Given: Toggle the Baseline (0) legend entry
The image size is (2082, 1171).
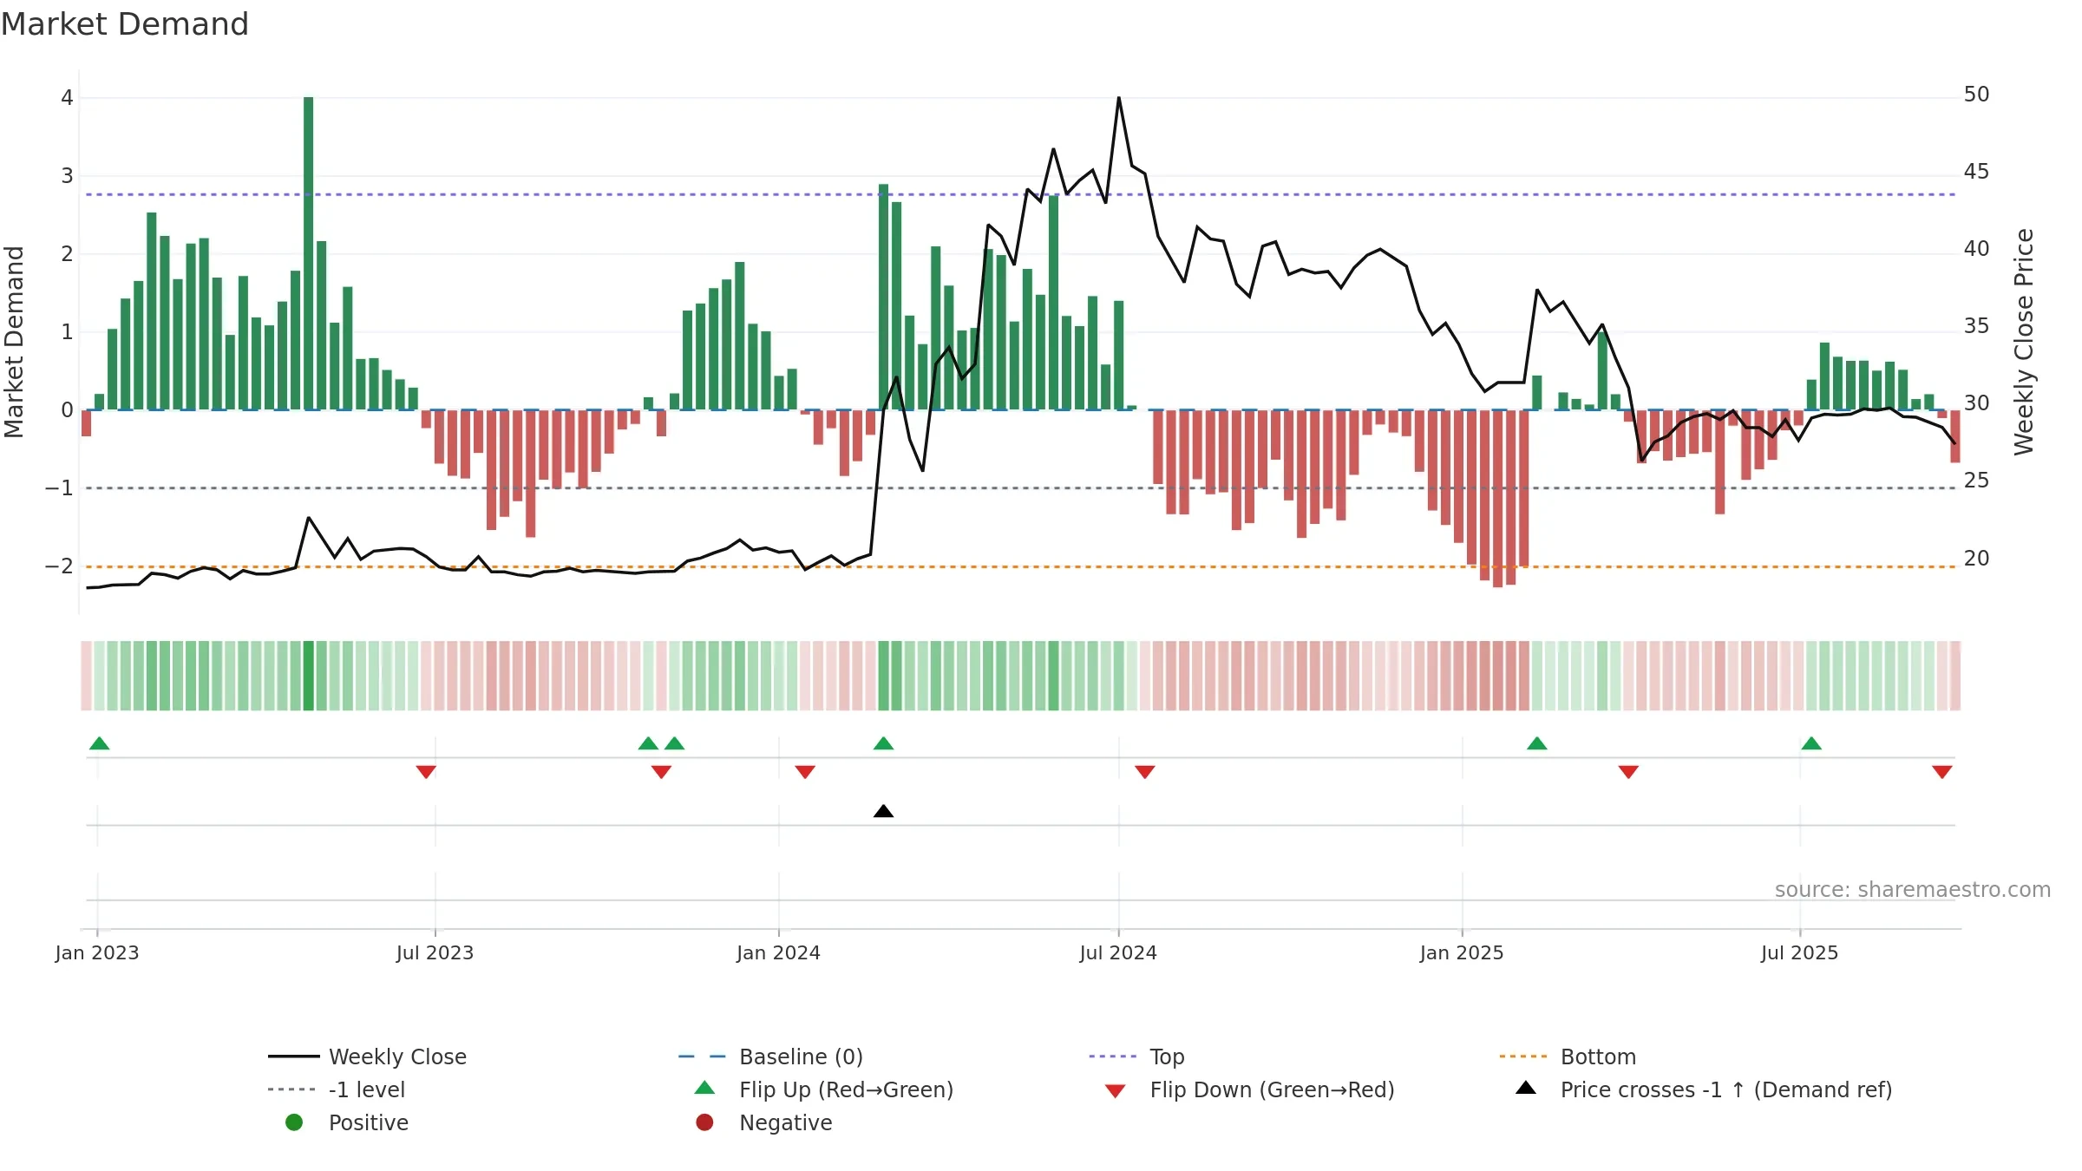Looking at the screenshot, I should 771,1057.
